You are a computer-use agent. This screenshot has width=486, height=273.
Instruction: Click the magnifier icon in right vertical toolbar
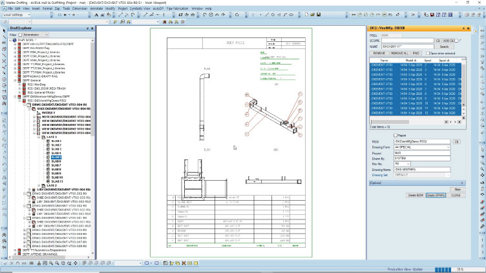[x=482, y=169]
